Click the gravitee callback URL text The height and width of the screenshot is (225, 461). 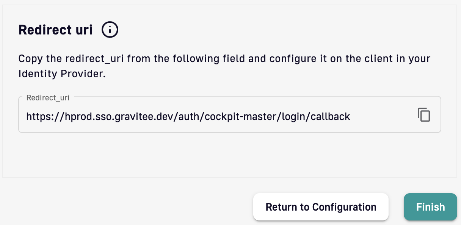(188, 116)
